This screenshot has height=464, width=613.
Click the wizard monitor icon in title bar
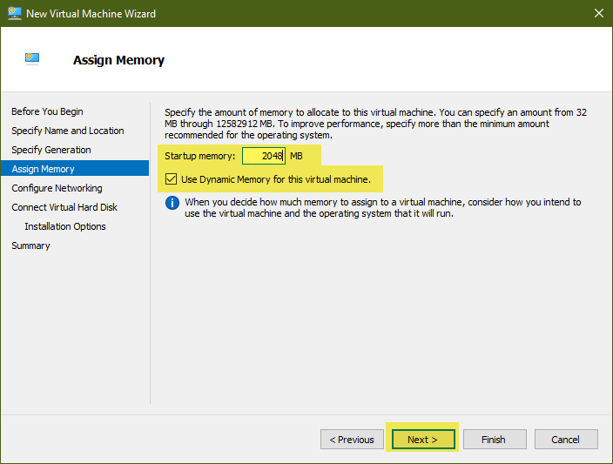tap(15, 13)
